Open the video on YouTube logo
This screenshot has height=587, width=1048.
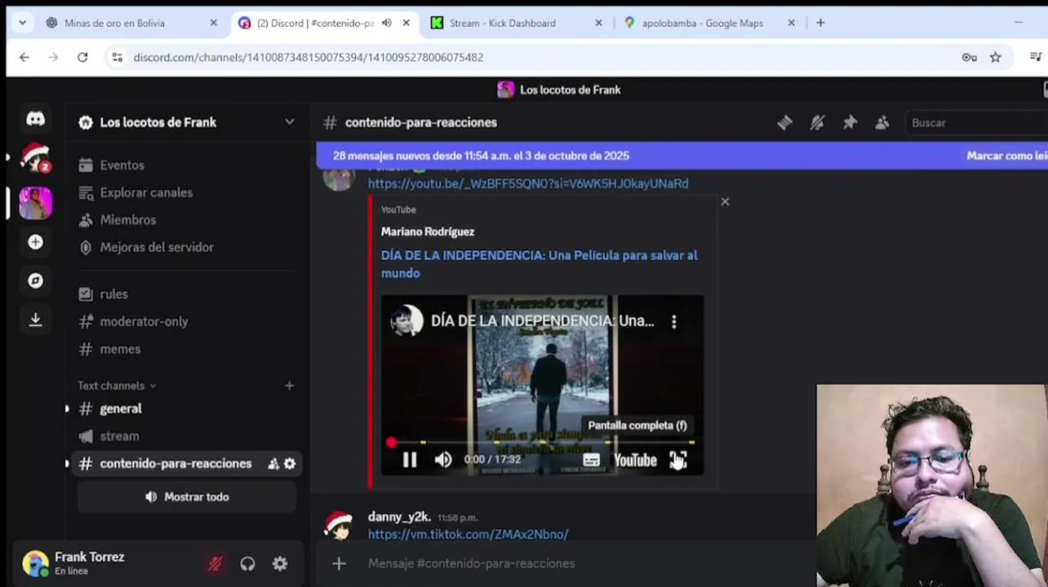pos(635,460)
